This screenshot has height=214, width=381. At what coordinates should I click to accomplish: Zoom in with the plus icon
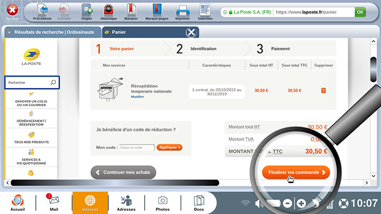301,203
